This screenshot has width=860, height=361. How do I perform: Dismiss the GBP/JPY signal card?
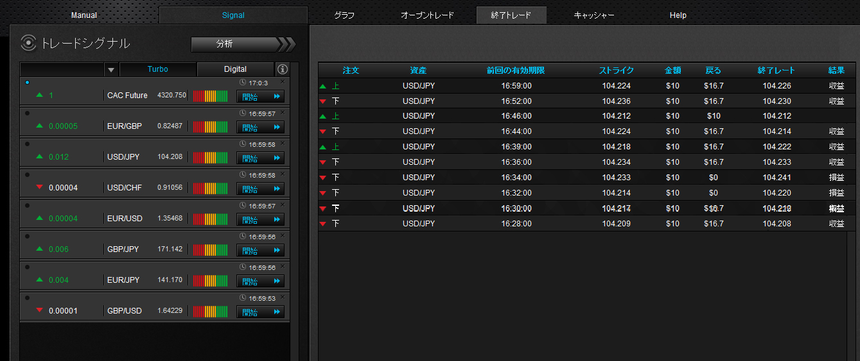coord(283,235)
